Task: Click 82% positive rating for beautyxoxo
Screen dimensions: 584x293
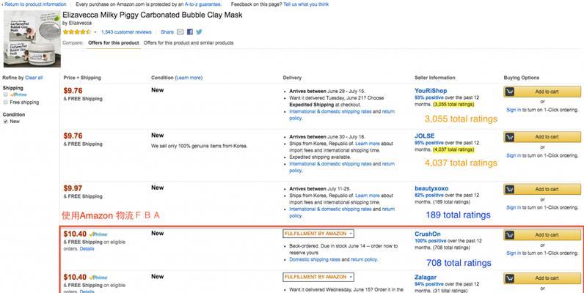Action: pyautogui.click(x=429, y=195)
